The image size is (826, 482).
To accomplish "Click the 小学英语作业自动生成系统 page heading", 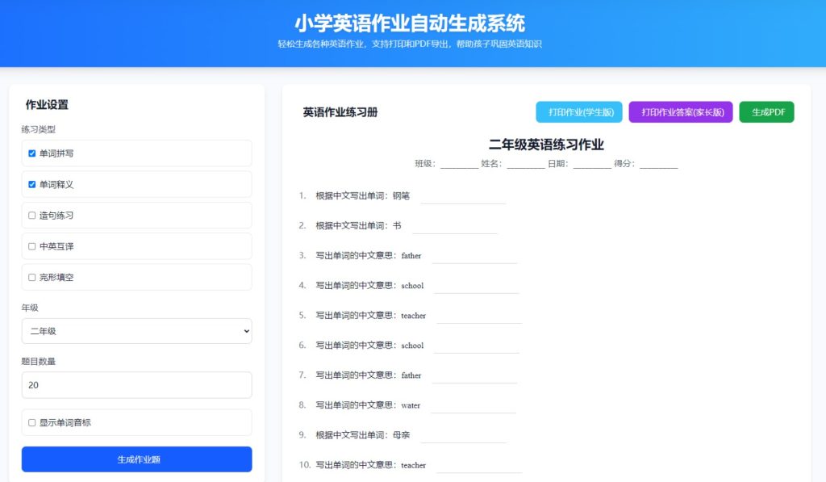I will coord(410,23).
